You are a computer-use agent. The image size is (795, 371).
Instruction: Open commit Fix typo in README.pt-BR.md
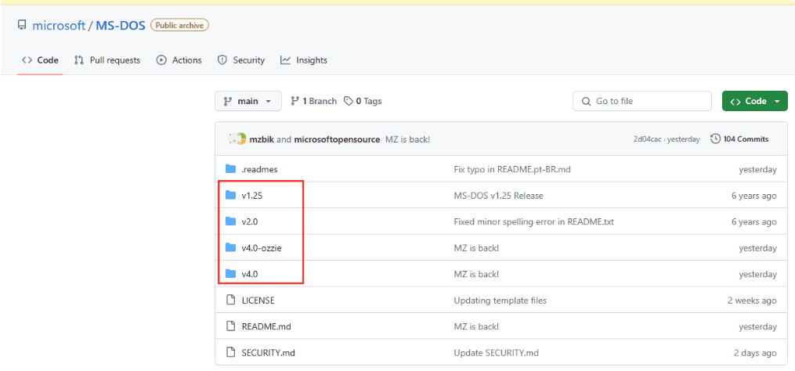512,169
